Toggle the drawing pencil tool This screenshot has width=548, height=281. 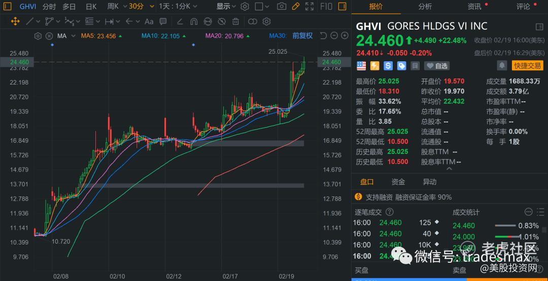click(295, 6)
